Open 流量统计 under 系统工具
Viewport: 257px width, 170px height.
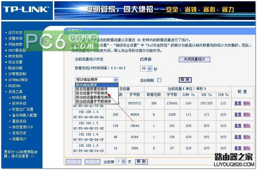tap(19, 139)
